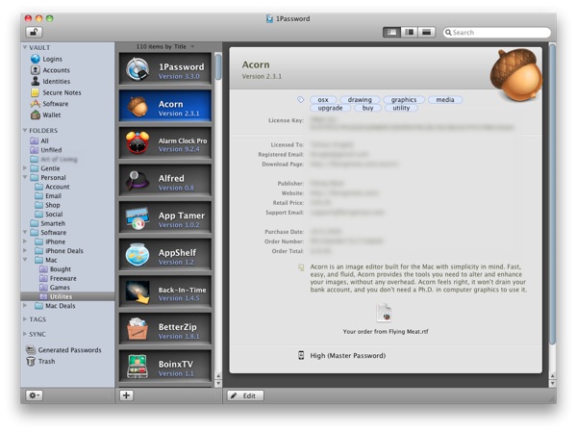
Task: Open the Shop folder
Action: pos(47,205)
